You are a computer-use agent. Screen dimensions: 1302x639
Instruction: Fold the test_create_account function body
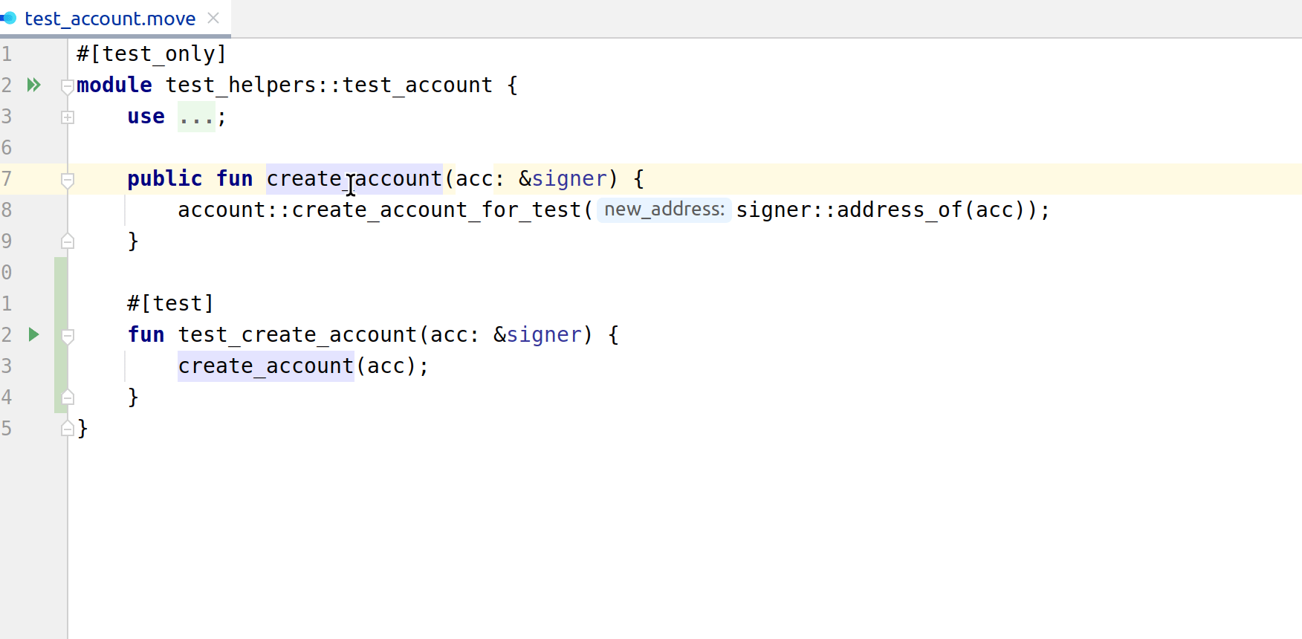pyautogui.click(x=68, y=336)
